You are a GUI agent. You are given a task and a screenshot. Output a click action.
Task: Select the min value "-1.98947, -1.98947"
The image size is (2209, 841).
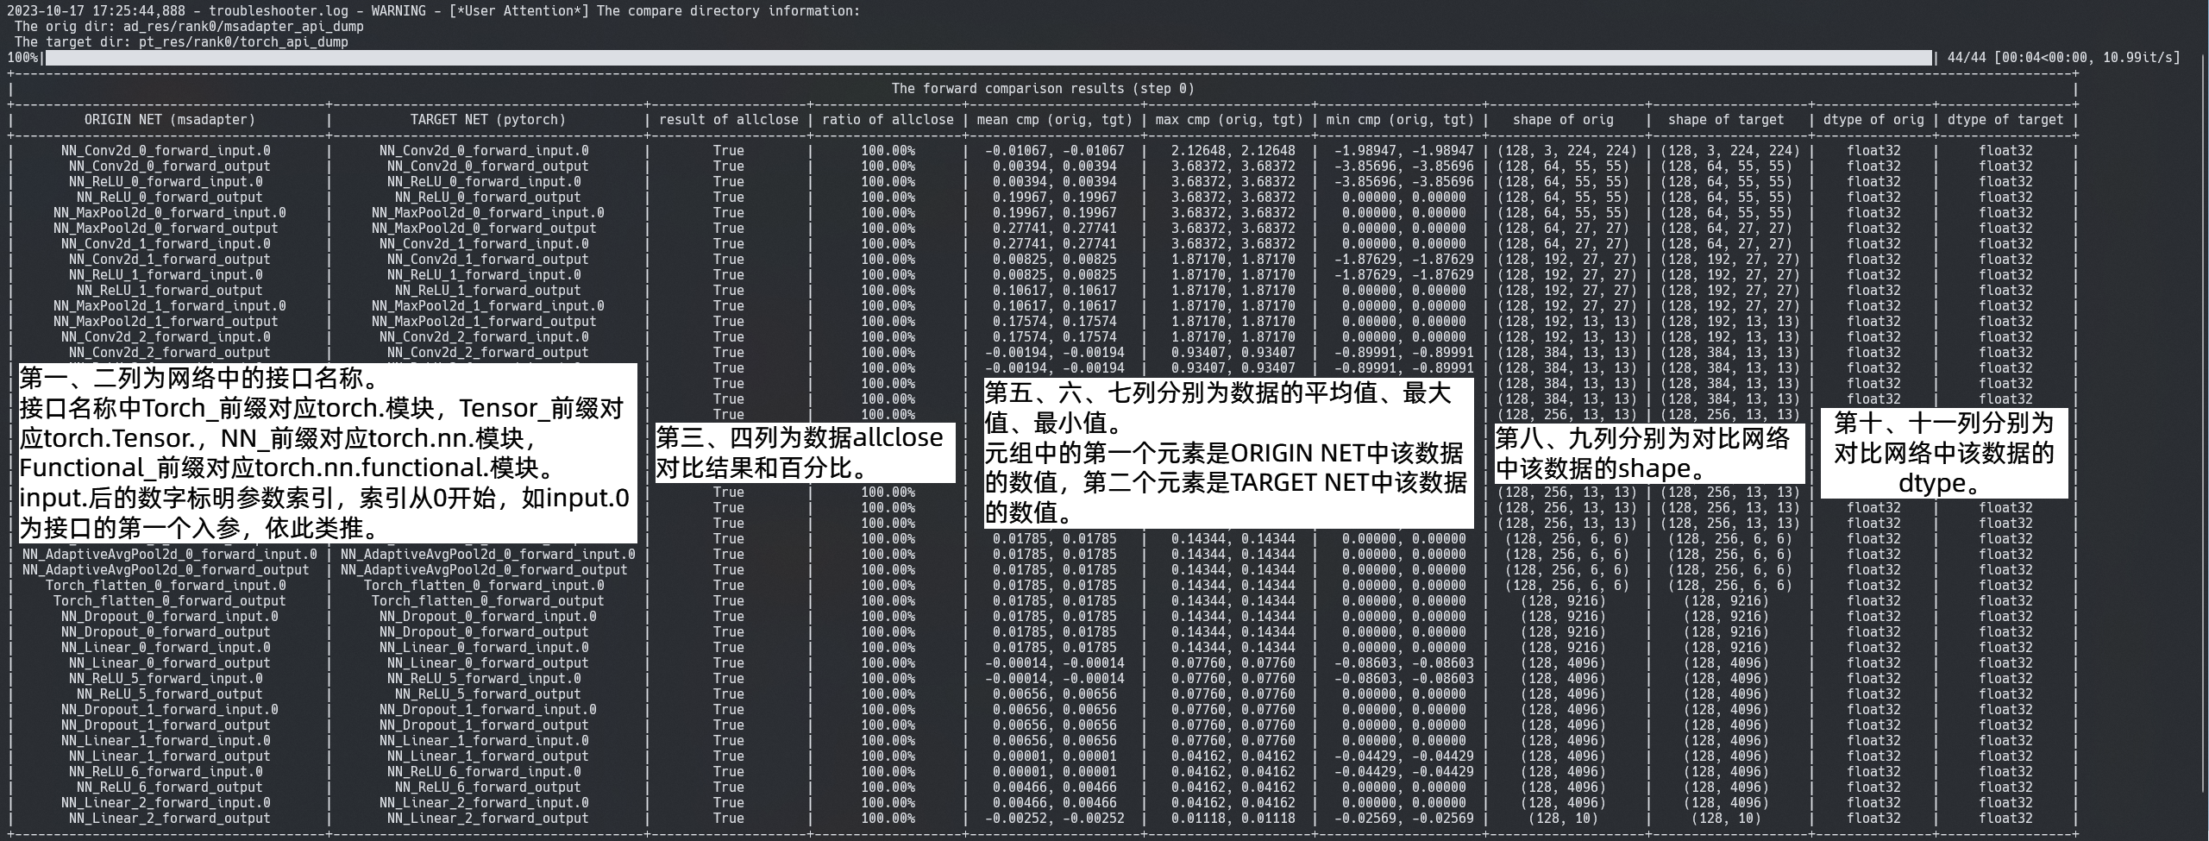click(1404, 151)
